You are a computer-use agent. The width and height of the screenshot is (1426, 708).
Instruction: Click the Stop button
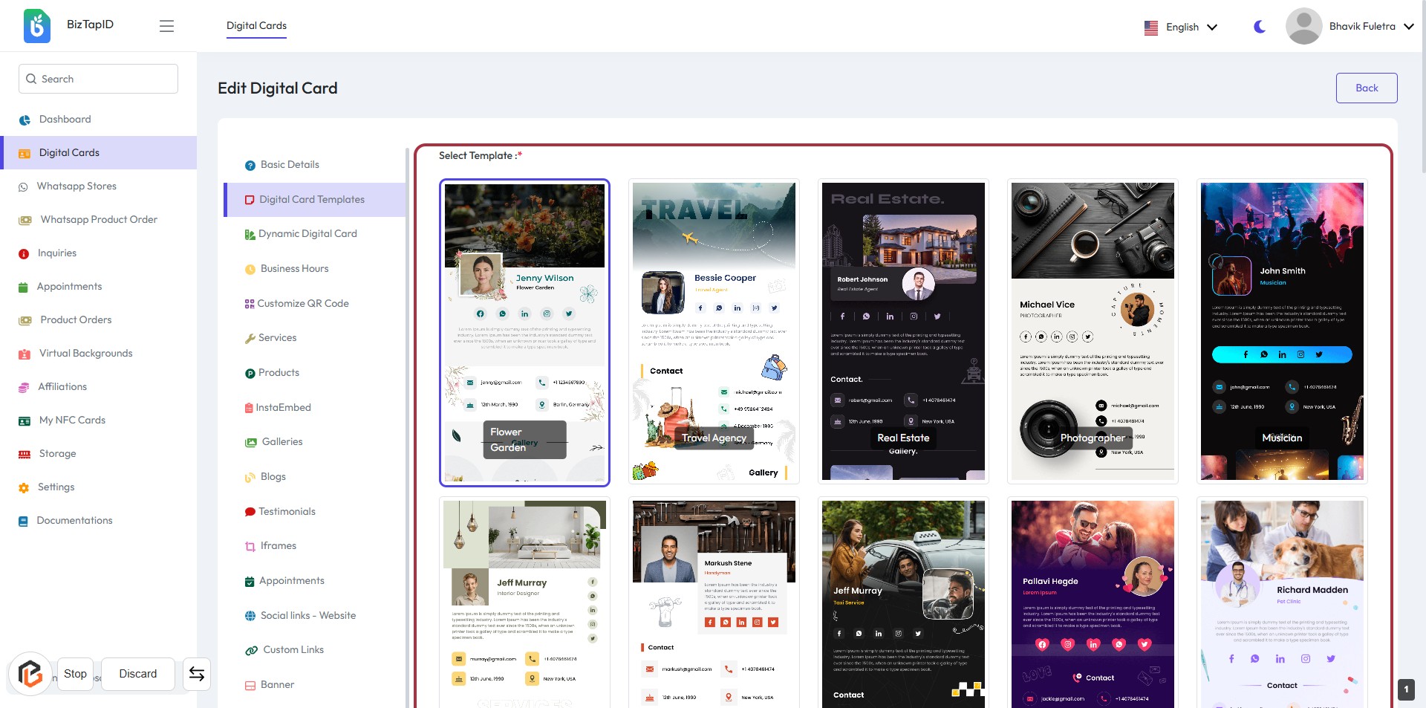click(75, 674)
